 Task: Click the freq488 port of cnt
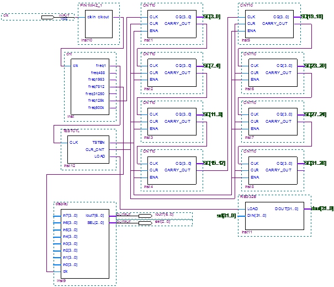pyautogui.click(x=98, y=72)
